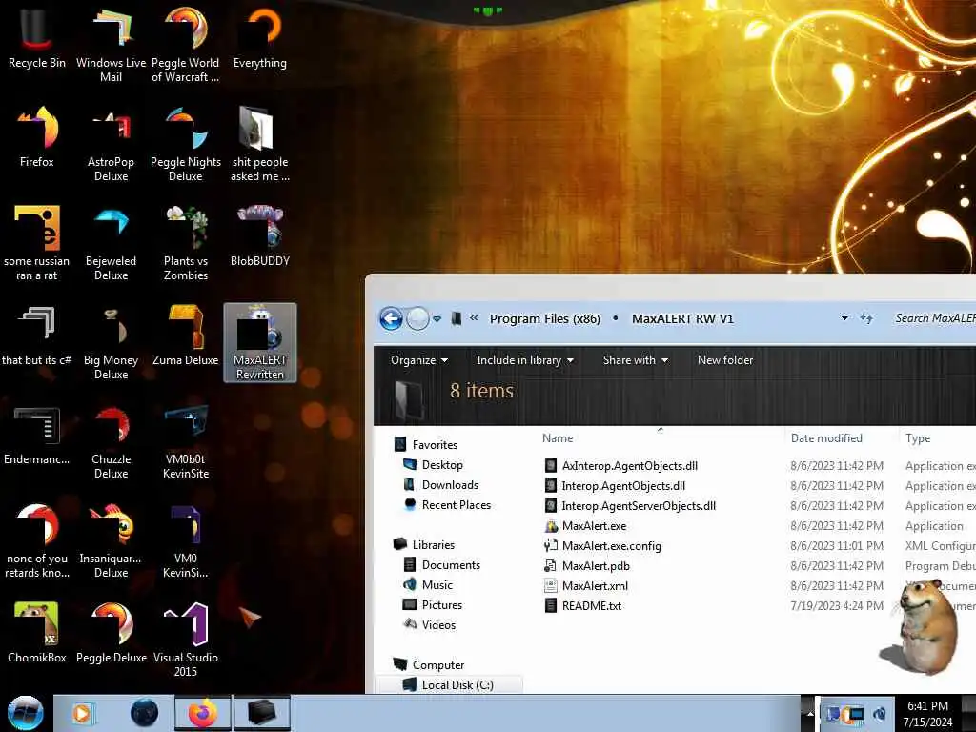Click the Explorer forward button

(417, 318)
